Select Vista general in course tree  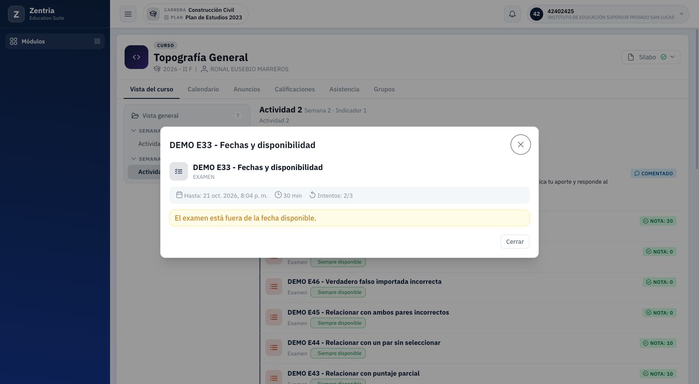pyautogui.click(x=187, y=116)
